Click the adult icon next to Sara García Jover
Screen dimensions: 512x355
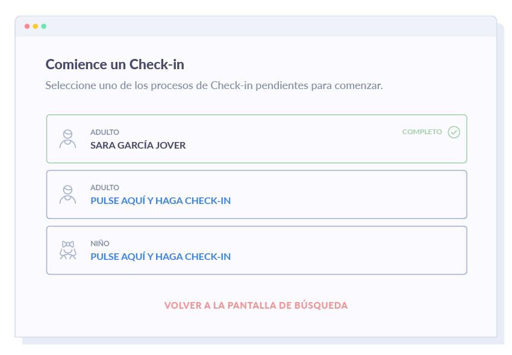67,139
